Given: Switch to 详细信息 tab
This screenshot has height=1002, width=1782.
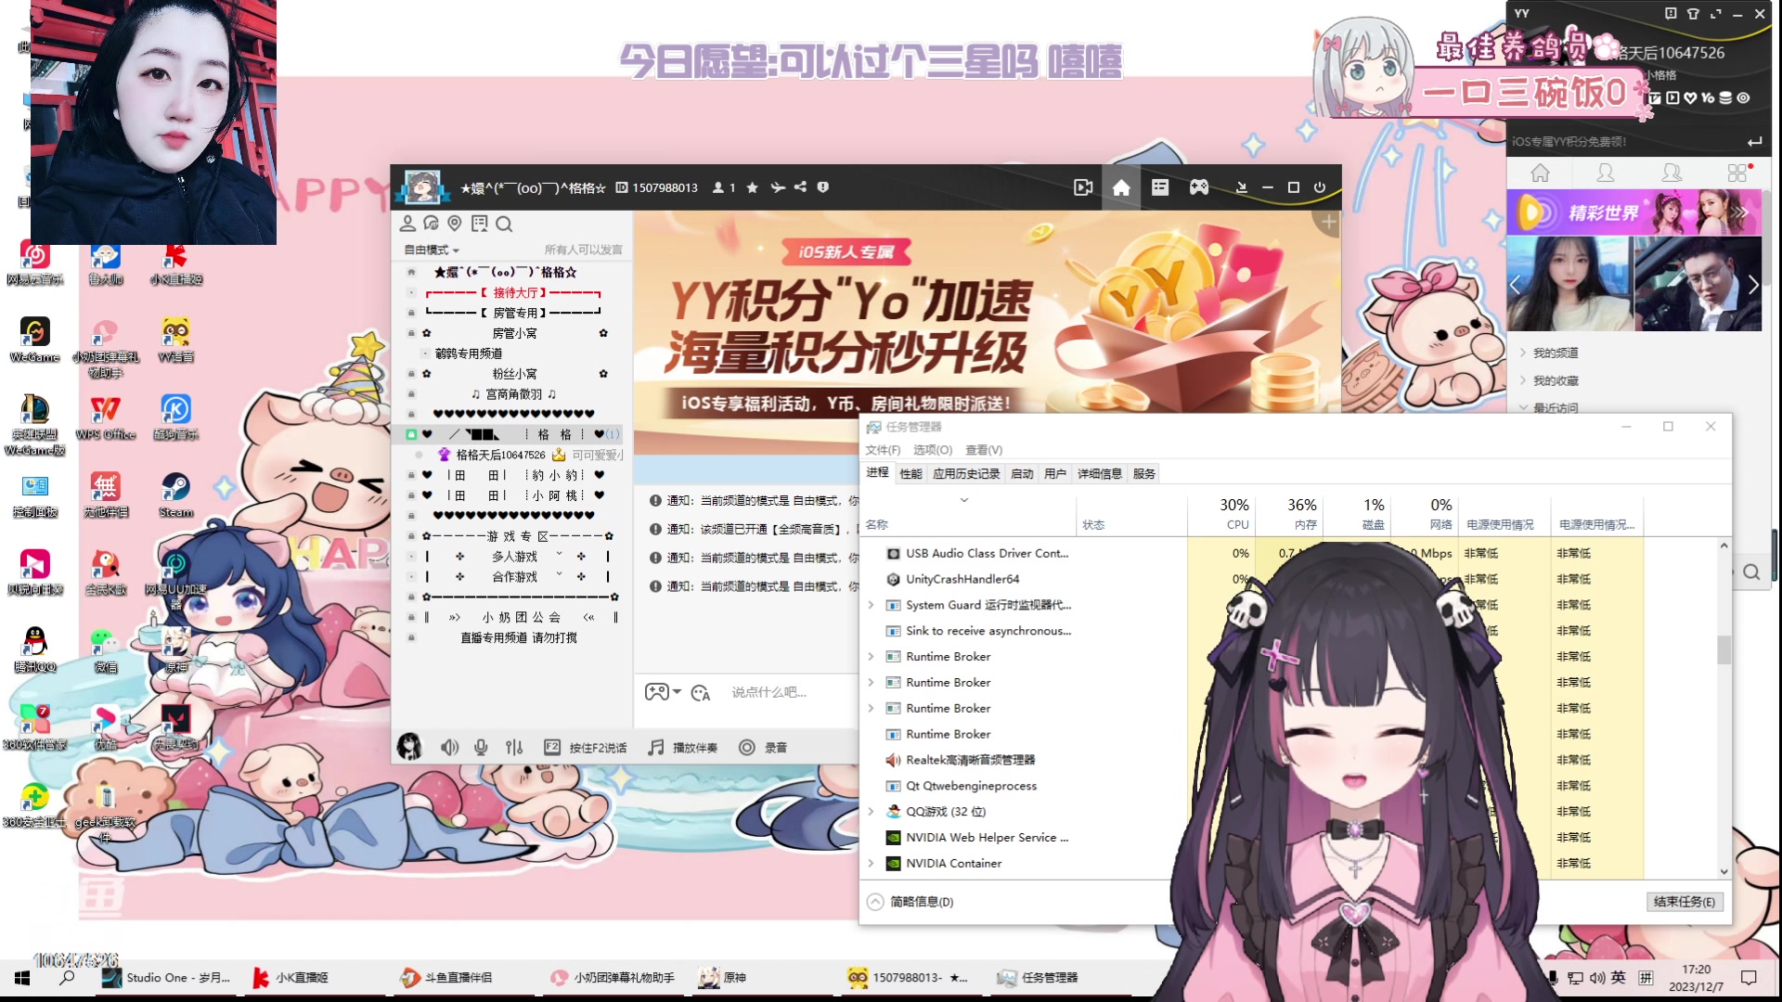Looking at the screenshot, I should [x=1100, y=474].
